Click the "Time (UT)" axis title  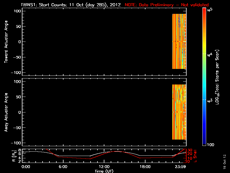[x=104, y=171]
